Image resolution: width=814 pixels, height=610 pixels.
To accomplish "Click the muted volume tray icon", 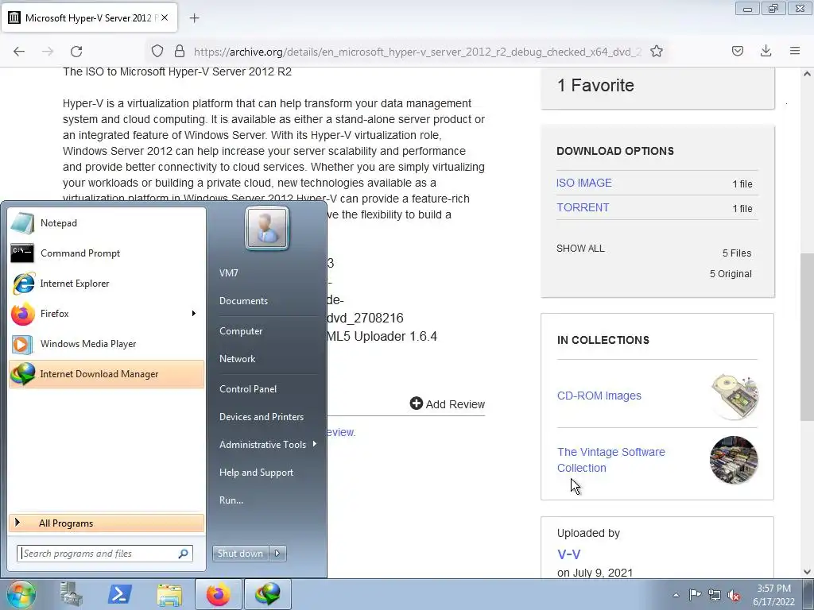I will pos(734,596).
